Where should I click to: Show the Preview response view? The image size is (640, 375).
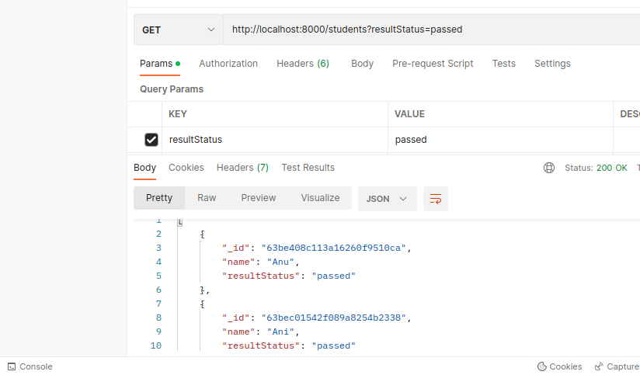pyautogui.click(x=258, y=198)
